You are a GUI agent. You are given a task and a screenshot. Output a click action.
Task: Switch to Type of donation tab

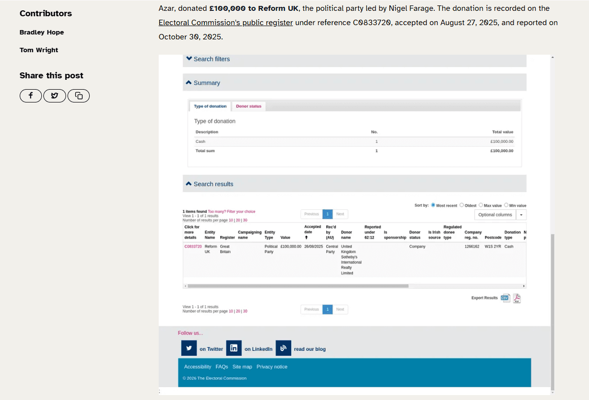(x=210, y=106)
